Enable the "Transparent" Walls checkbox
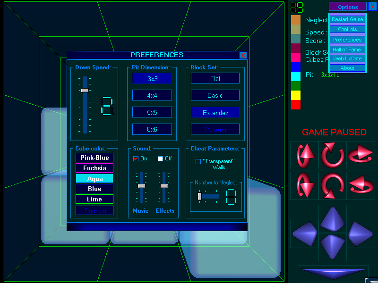The width and height of the screenshot is (378, 283). tap(198, 161)
